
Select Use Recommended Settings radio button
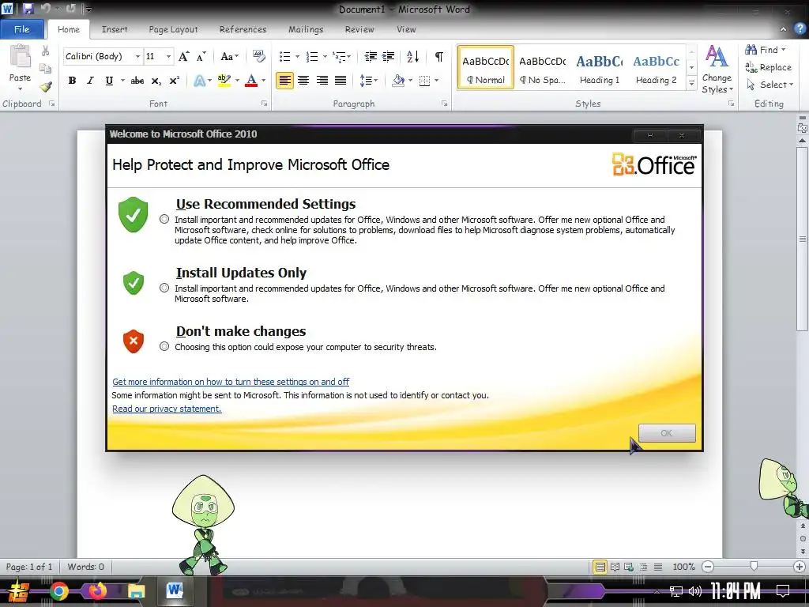point(164,220)
